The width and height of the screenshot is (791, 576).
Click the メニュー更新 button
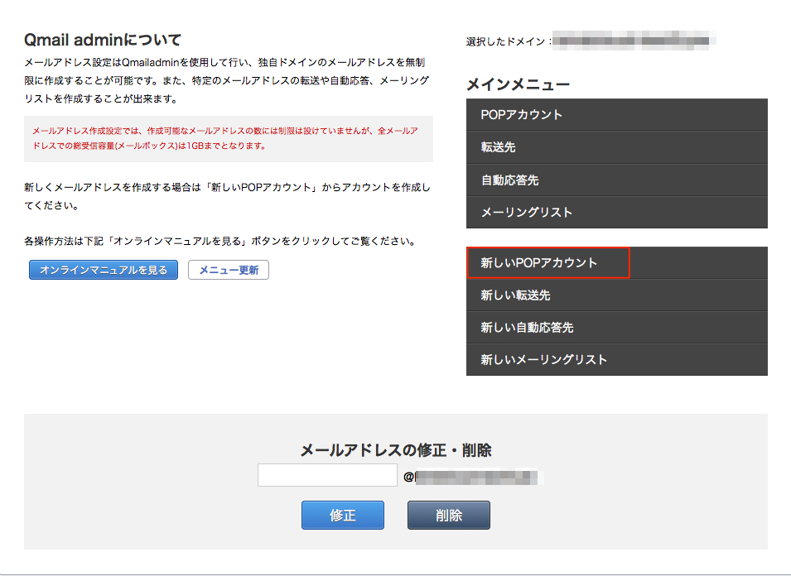(x=229, y=270)
